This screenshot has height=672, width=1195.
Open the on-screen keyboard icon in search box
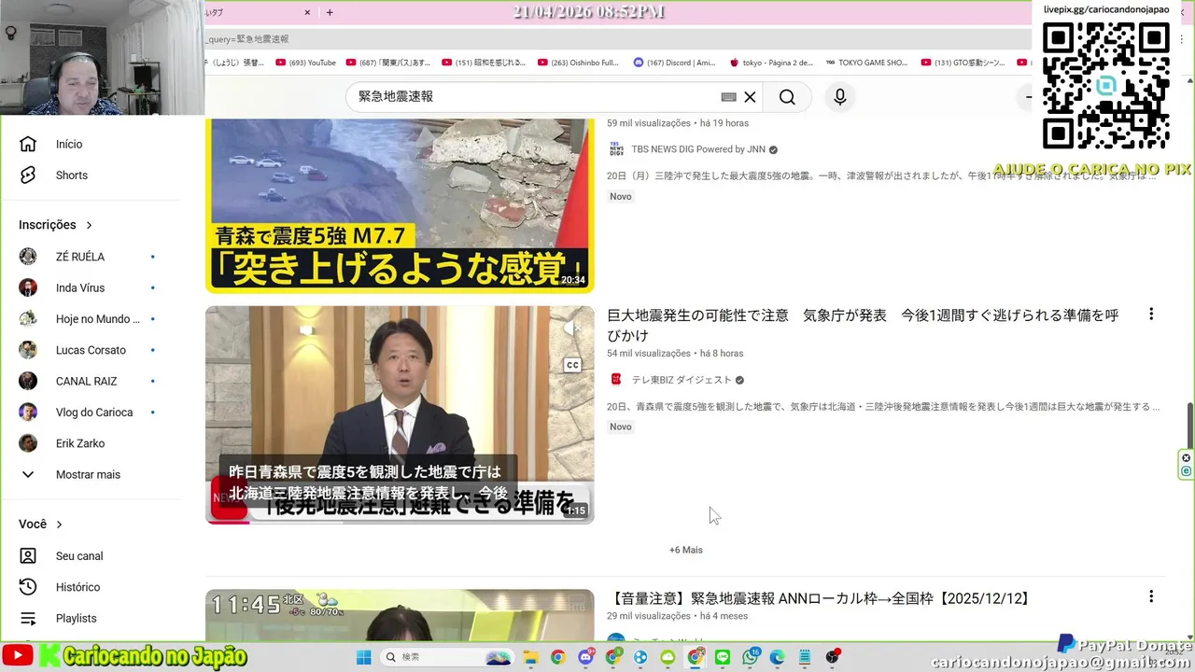click(x=728, y=97)
